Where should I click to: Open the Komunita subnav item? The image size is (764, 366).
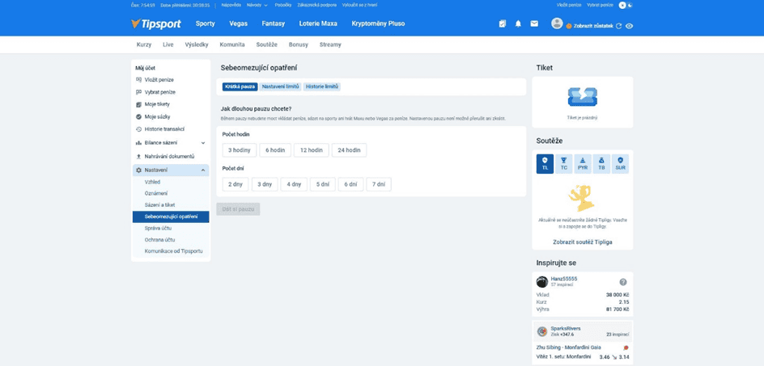[x=232, y=44]
